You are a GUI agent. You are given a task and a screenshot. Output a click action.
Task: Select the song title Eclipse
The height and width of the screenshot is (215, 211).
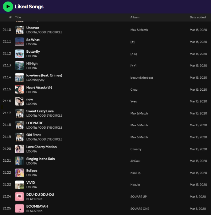click(x=32, y=171)
